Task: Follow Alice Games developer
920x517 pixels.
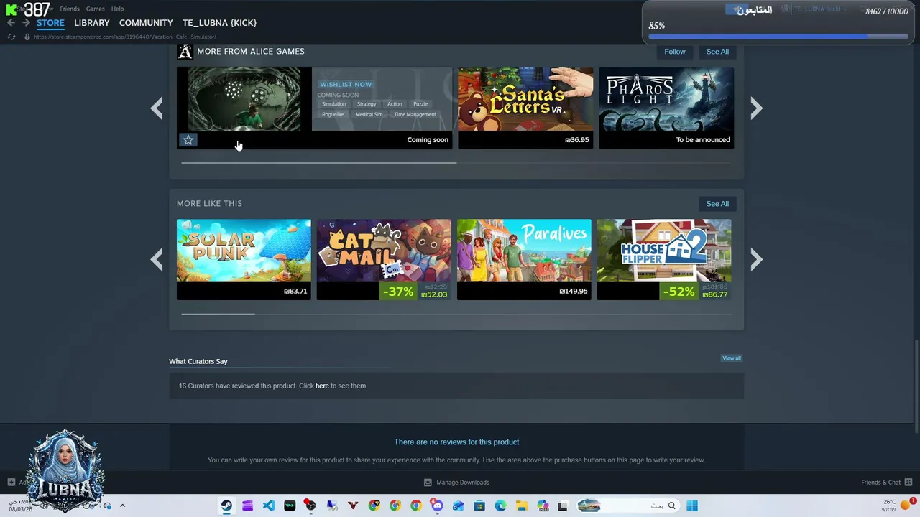Action: tap(675, 52)
